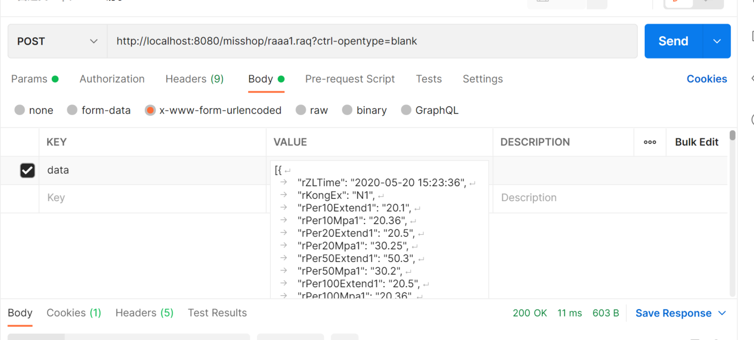Expand the Send button arrow menu
754x340 pixels.
(717, 41)
